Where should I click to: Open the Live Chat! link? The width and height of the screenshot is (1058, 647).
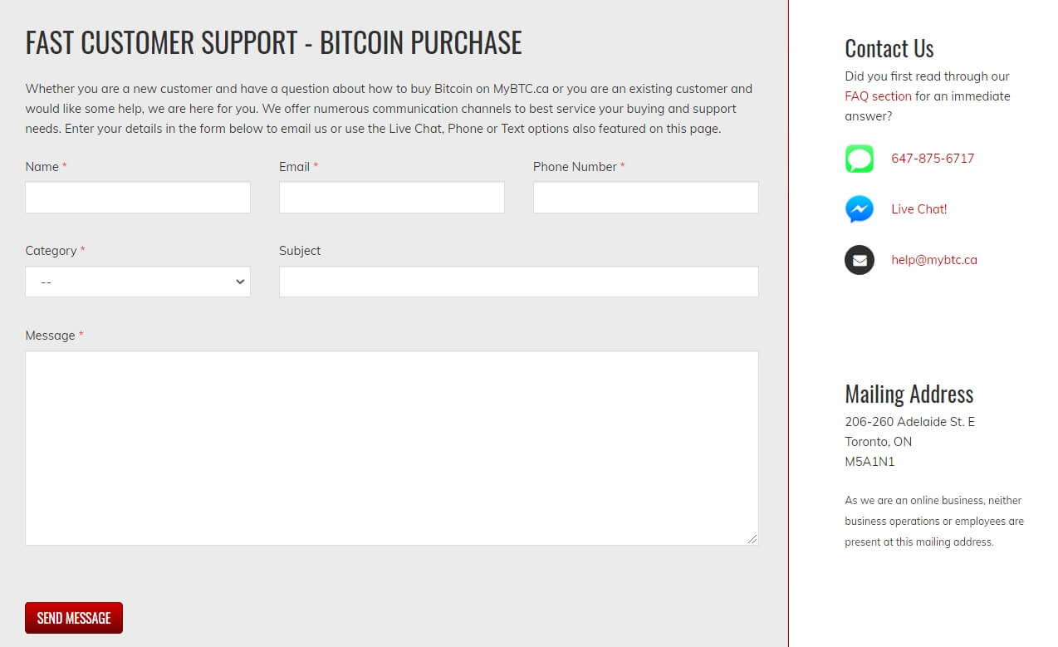[918, 209]
